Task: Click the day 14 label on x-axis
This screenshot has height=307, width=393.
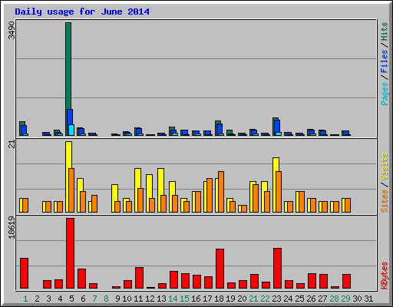Action: [173, 299]
